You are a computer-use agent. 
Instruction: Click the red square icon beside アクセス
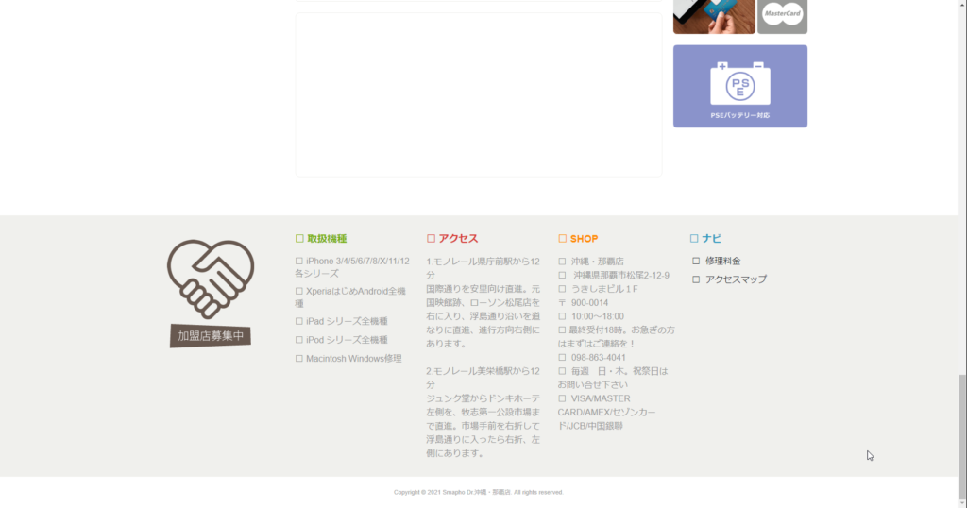click(x=431, y=239)
